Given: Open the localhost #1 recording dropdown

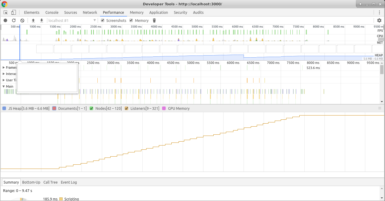Looking at the screenshot, I should click(72, 20).
